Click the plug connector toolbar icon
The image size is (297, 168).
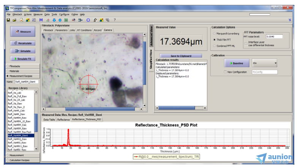(x=95, y=20)
